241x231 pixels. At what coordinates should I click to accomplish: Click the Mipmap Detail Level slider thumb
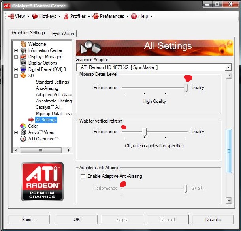click(186, 88)
